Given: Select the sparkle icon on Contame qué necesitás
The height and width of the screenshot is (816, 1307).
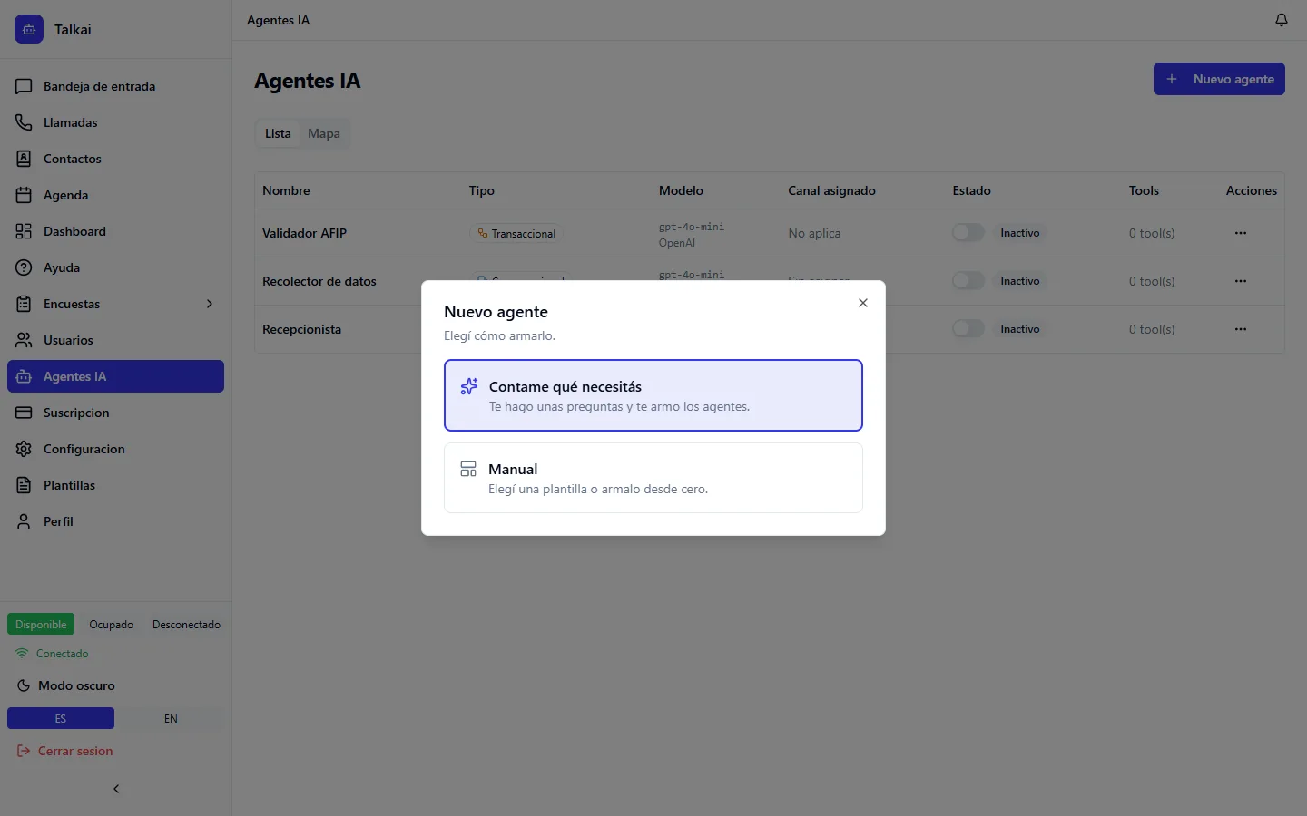Looking at the screenshot, I should pos(469,386).
